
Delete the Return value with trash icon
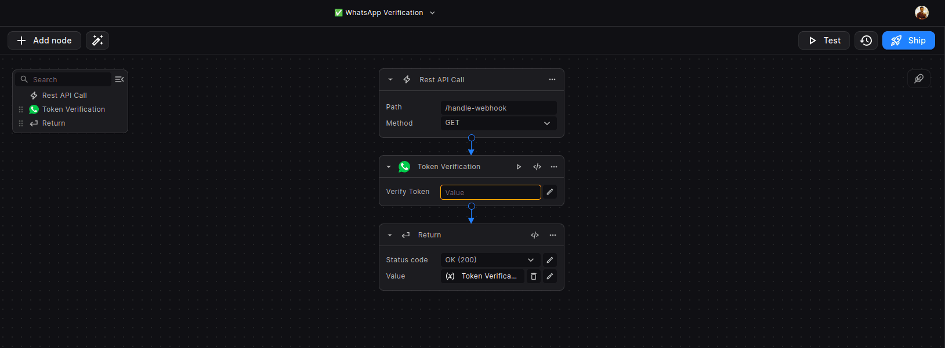534,276
